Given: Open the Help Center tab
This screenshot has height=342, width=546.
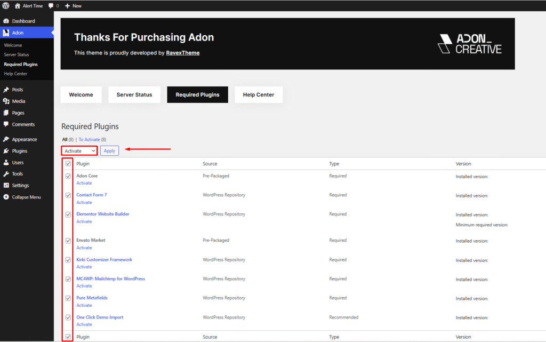Looking at the screenshot, I should click(x=259, y=95).
